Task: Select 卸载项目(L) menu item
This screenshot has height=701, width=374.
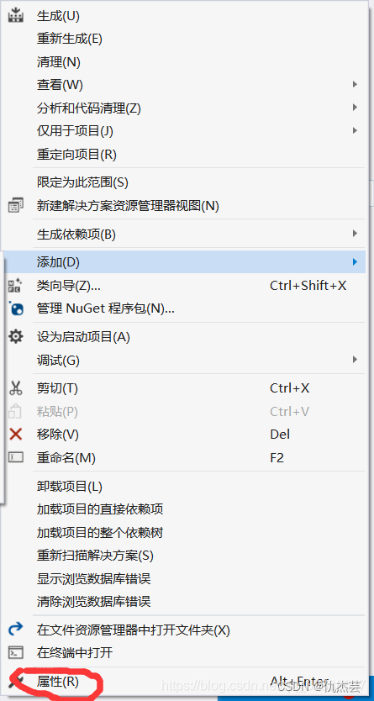Action: pyautogui.click(x=70, y=486)
